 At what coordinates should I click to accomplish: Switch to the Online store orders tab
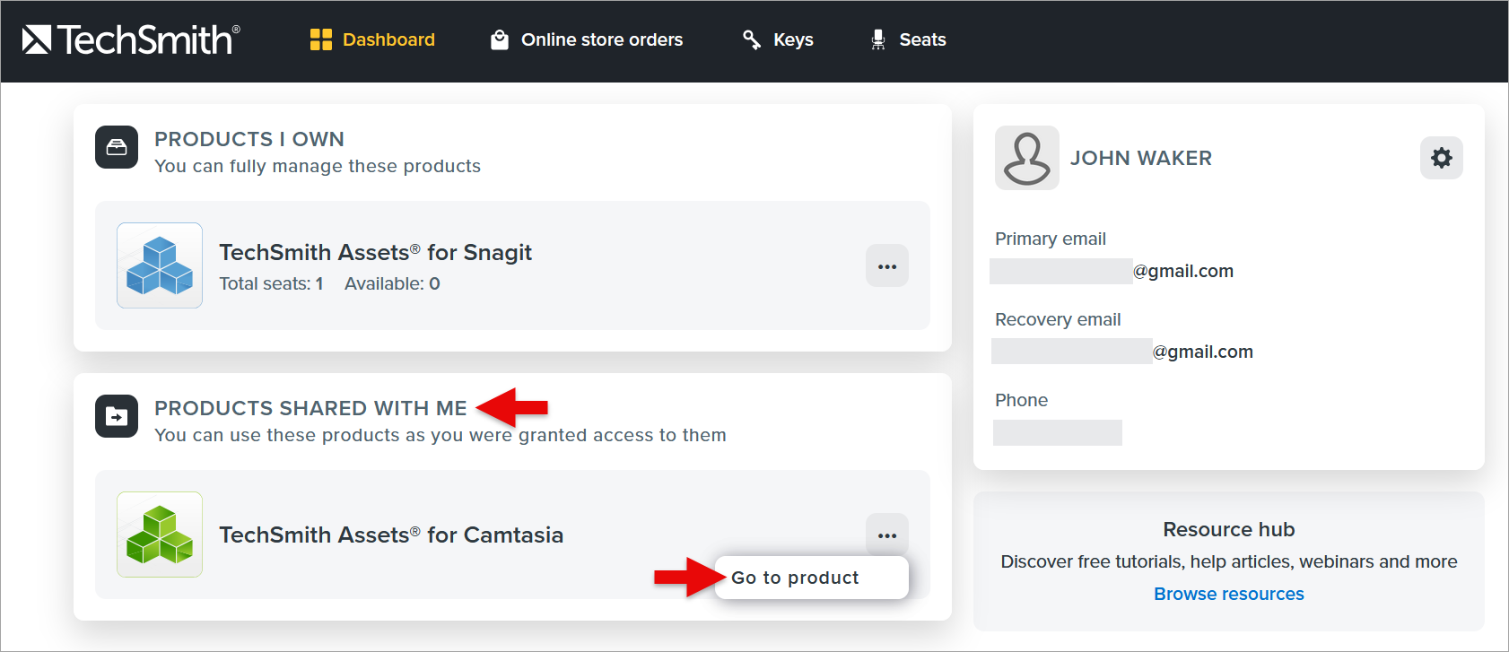pyautogui.click(x=587, y=39)
